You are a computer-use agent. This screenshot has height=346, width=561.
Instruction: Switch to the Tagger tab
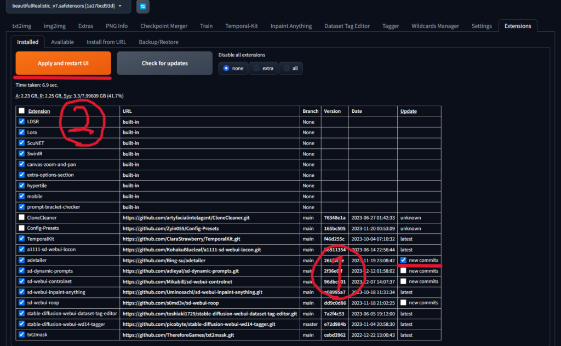tap(391, 26)
